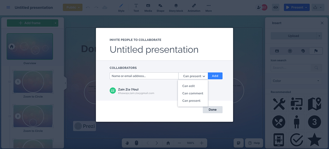Switch to flag icons tab in Insert panel

316,51
